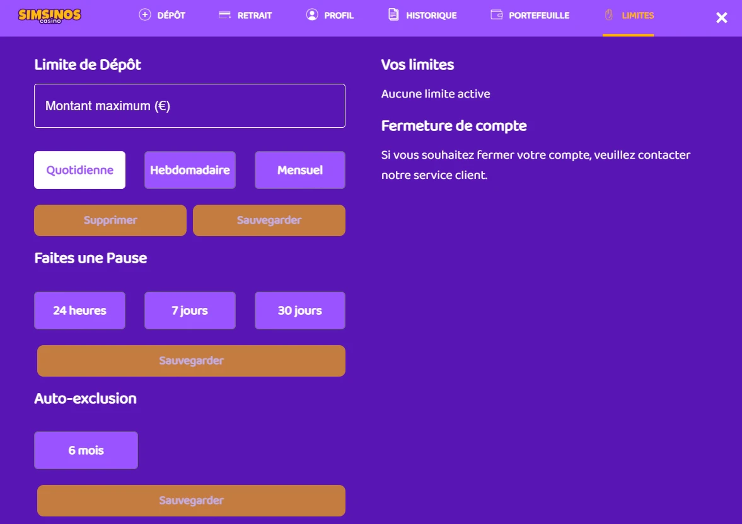
Task: Click the 'Aucune limite active' text
Action: tap(436, 94)
